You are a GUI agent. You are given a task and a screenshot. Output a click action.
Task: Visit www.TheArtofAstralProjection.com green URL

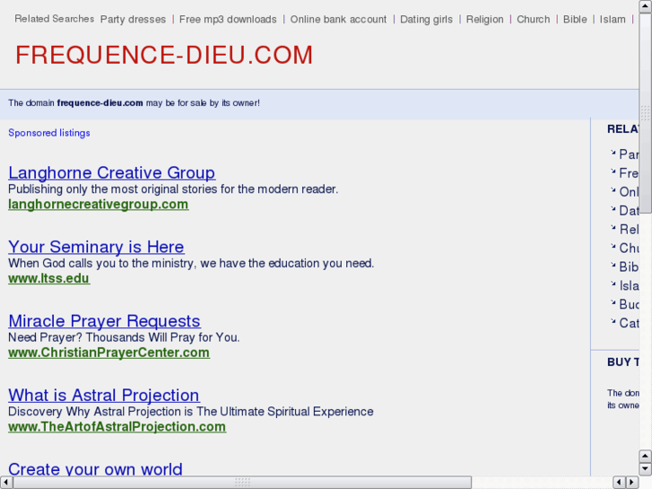pyautogui.click(x=117, y=426)
